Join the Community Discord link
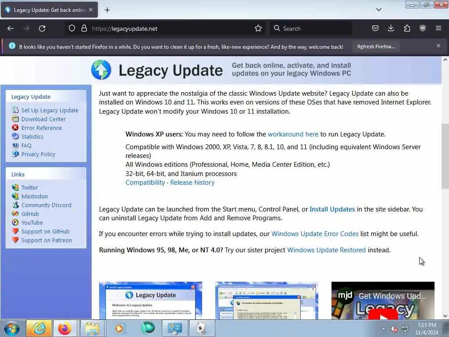The image size is (449, 337). click(x=46, y=205)
